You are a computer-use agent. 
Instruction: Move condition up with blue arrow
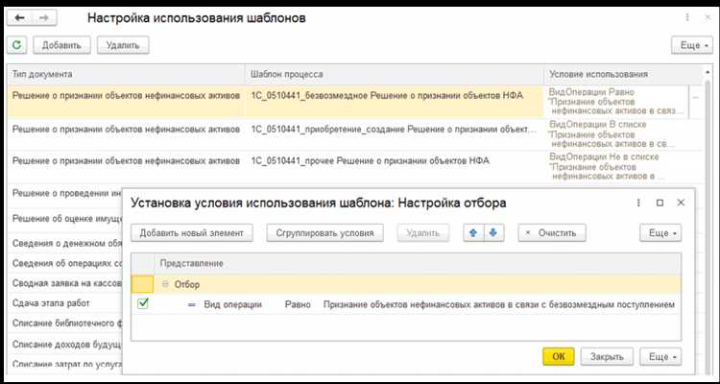[473, 233]
